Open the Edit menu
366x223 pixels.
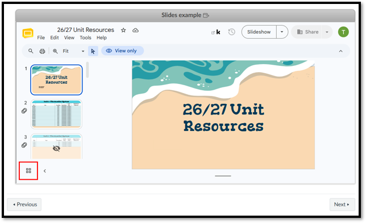click(55, 38)
